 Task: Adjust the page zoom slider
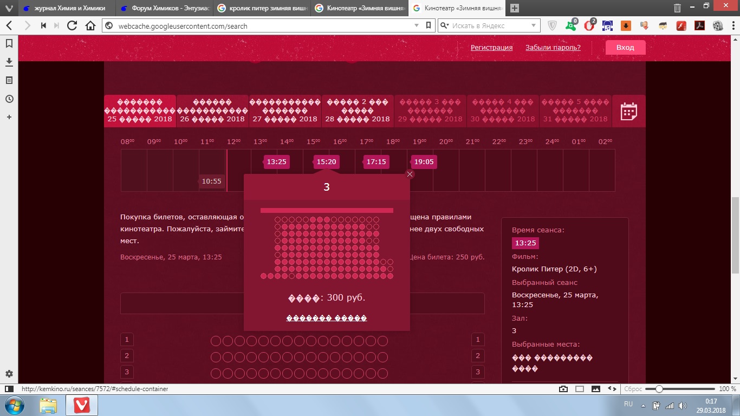coord(659,389)
